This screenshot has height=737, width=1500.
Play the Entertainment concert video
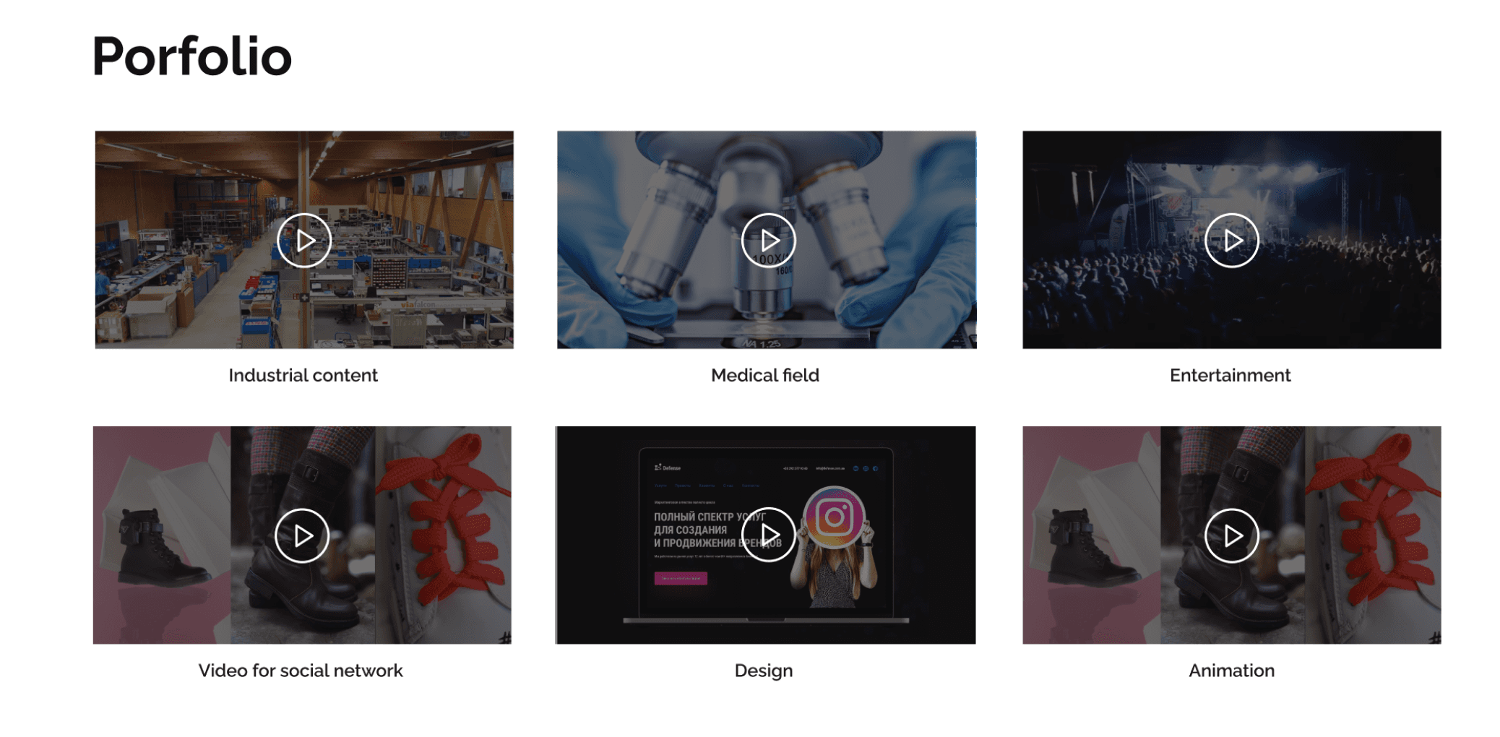[1232, 241]
